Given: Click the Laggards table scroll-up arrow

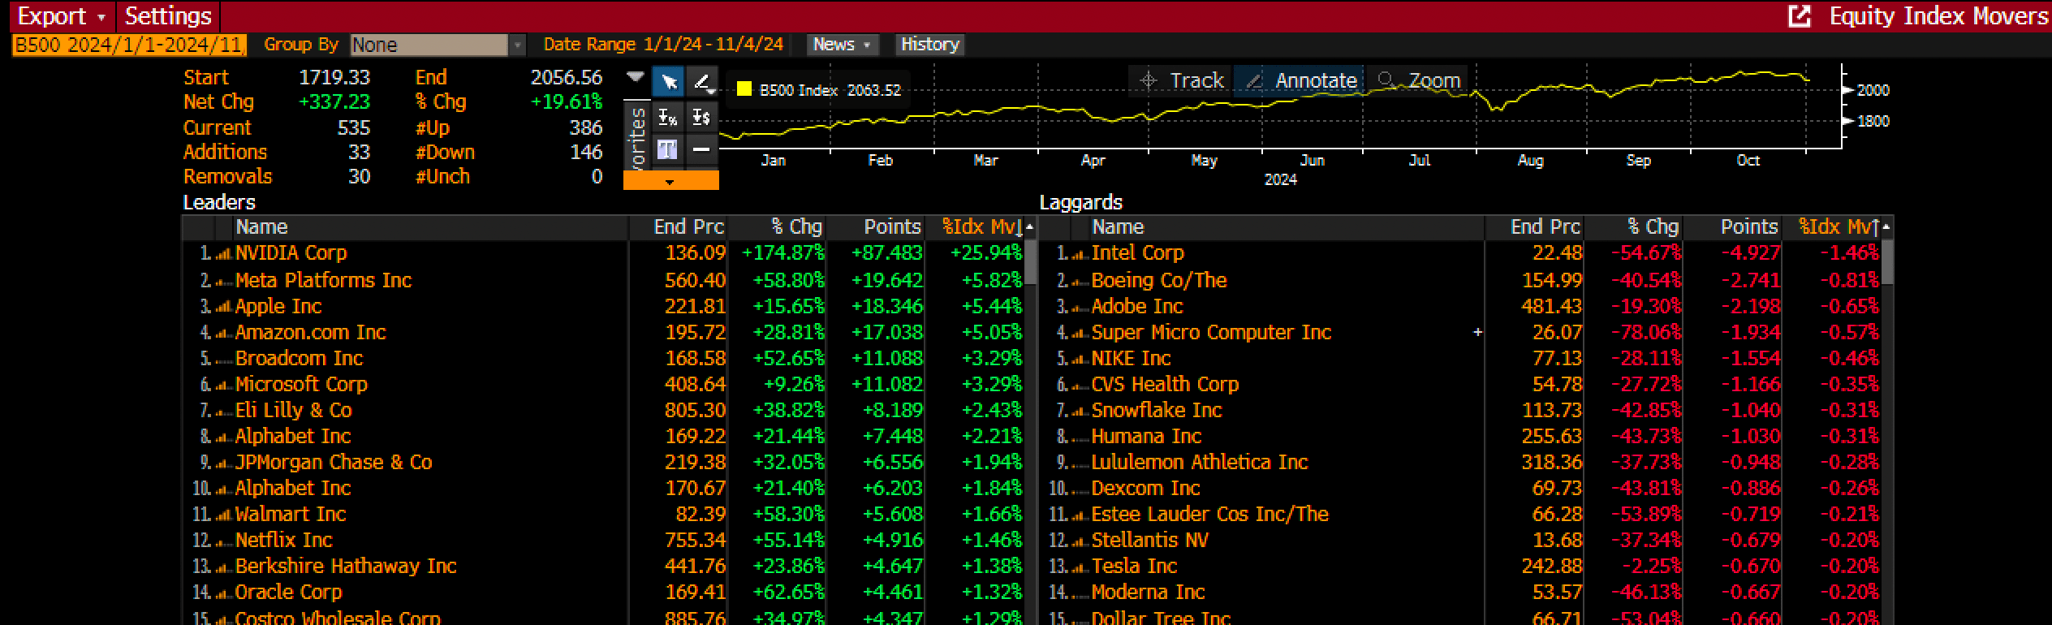Looking at the screenshot, I should point(1886,226).
